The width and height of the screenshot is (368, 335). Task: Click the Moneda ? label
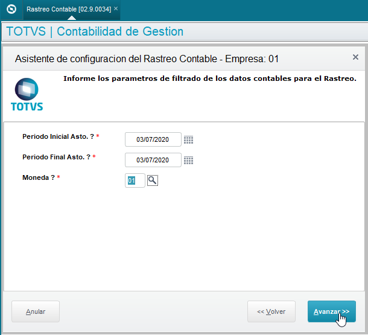click(x=39, y=177)
